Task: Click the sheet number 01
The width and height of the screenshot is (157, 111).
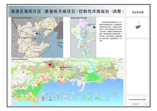Action: click(146, 104)
